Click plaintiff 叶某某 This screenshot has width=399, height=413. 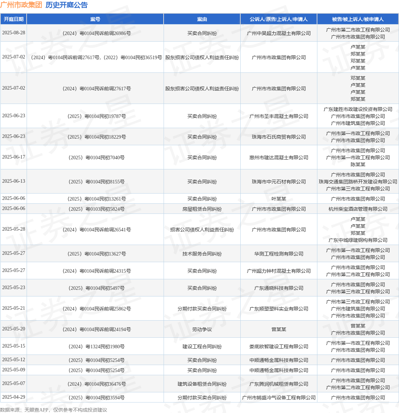click(278, 199)
